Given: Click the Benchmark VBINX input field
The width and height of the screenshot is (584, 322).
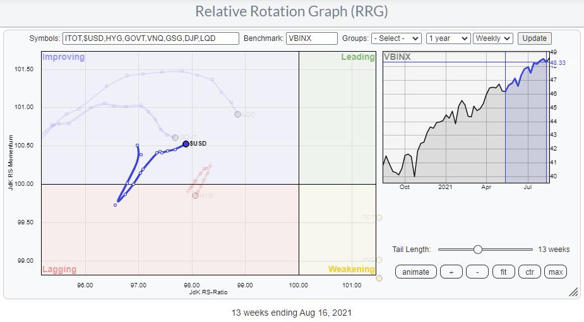Looking at the screenshot, I should 312,38.
